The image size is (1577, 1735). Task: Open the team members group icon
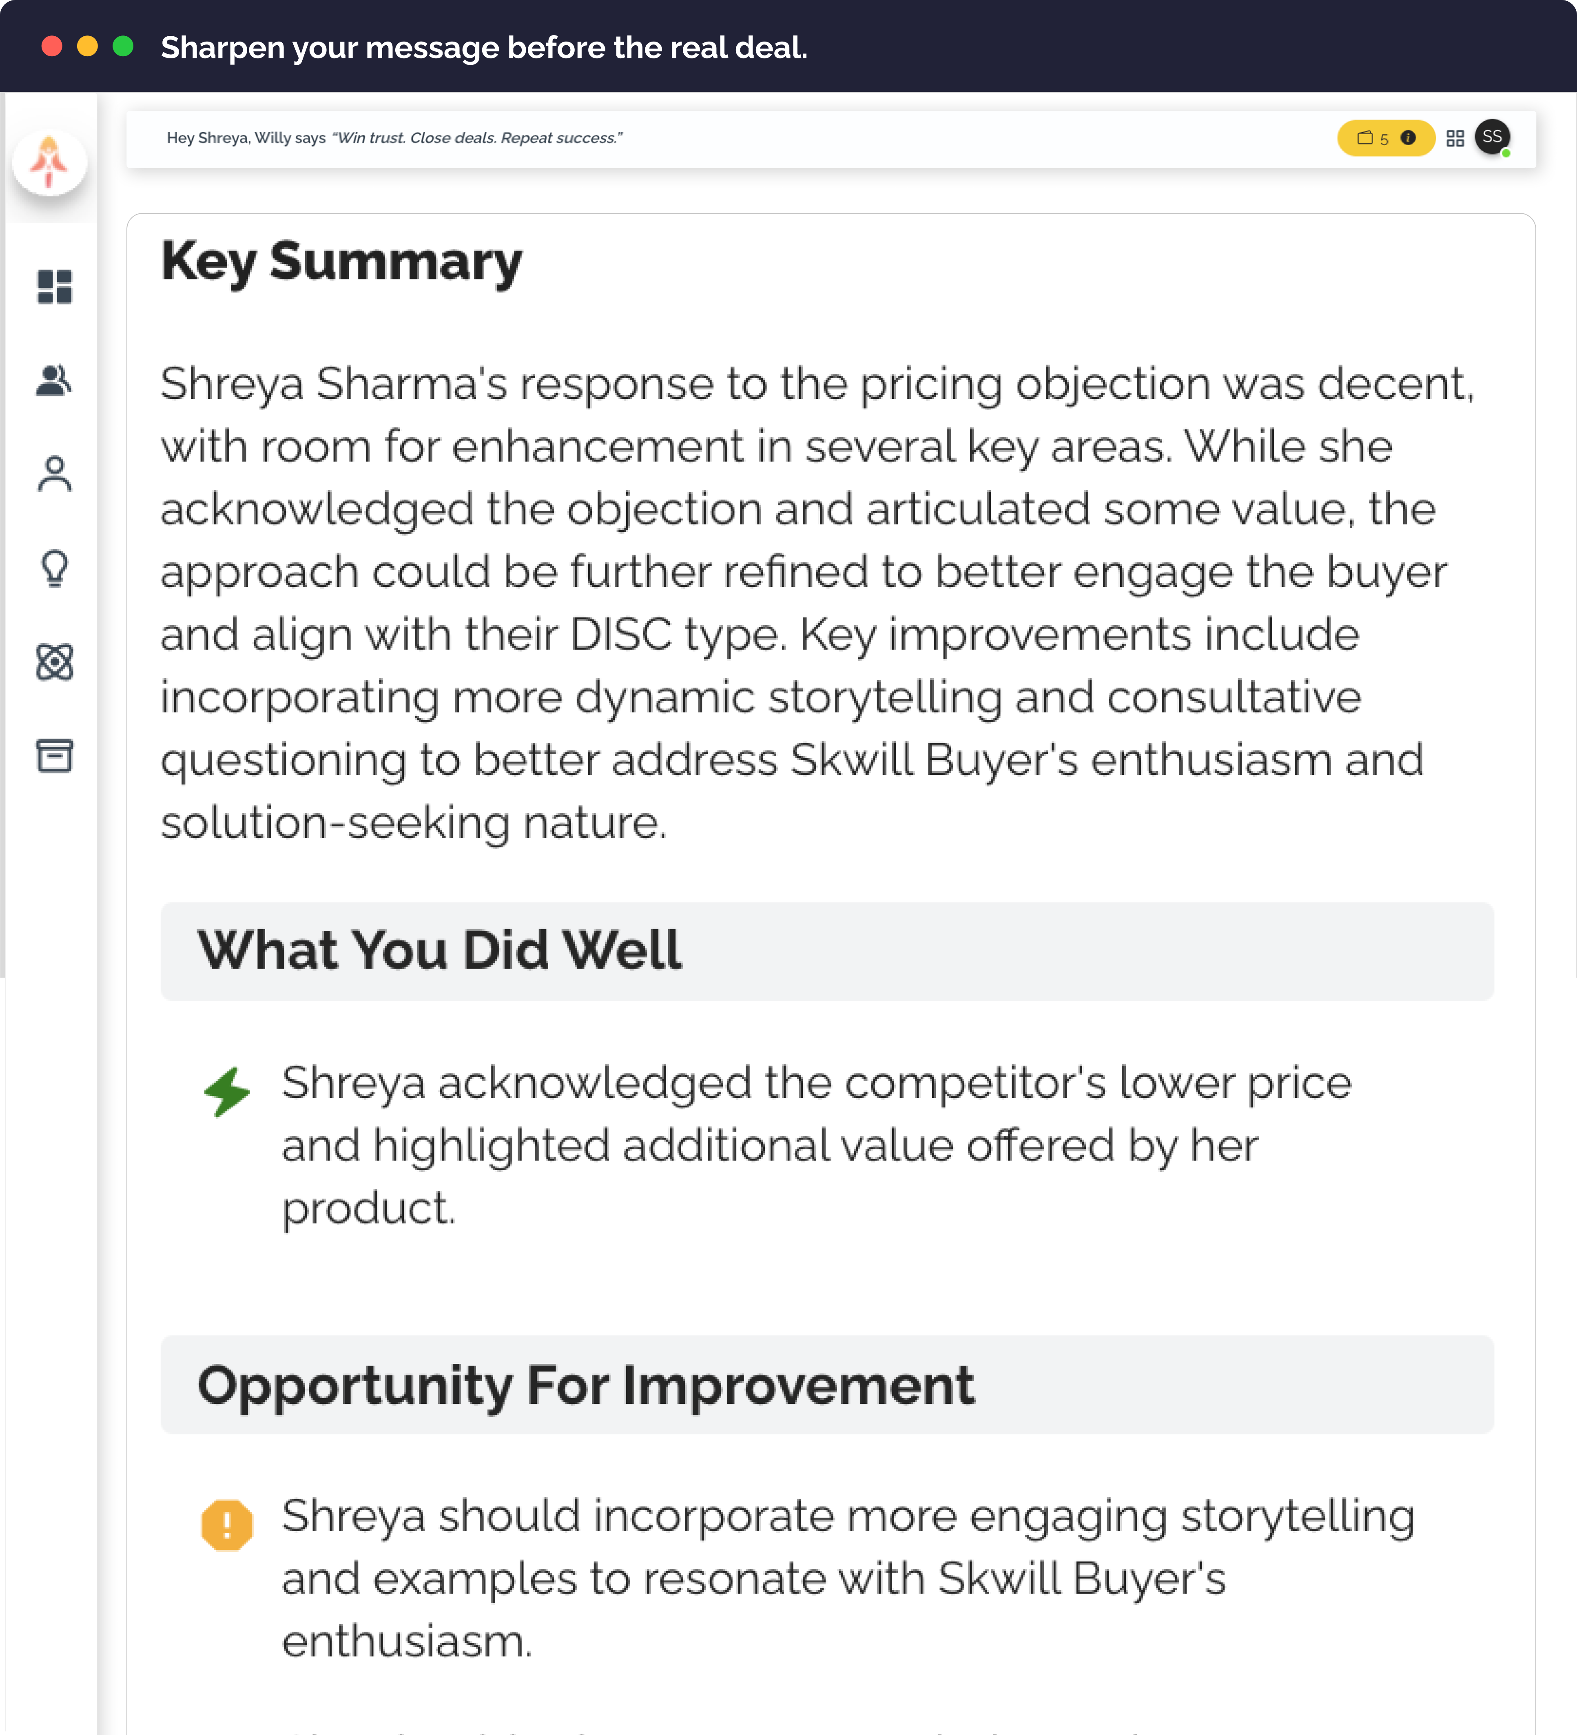coord(54,380)
